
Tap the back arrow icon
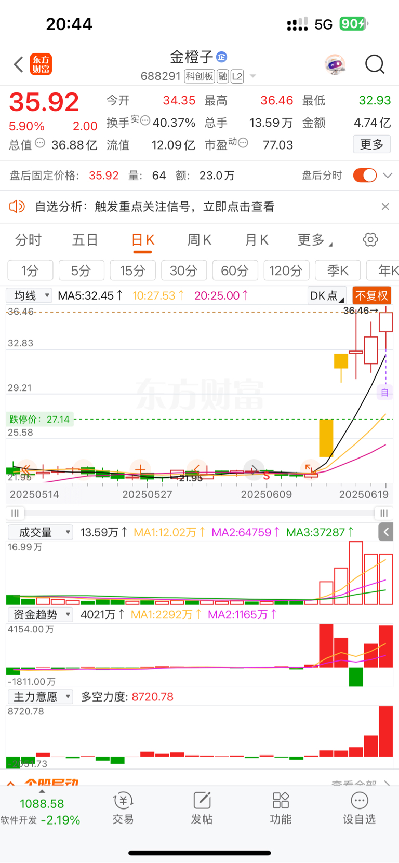[x=19, y=65]
